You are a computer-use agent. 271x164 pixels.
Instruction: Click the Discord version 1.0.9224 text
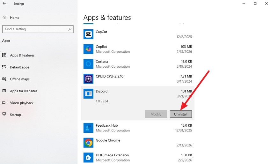[102, 101]
